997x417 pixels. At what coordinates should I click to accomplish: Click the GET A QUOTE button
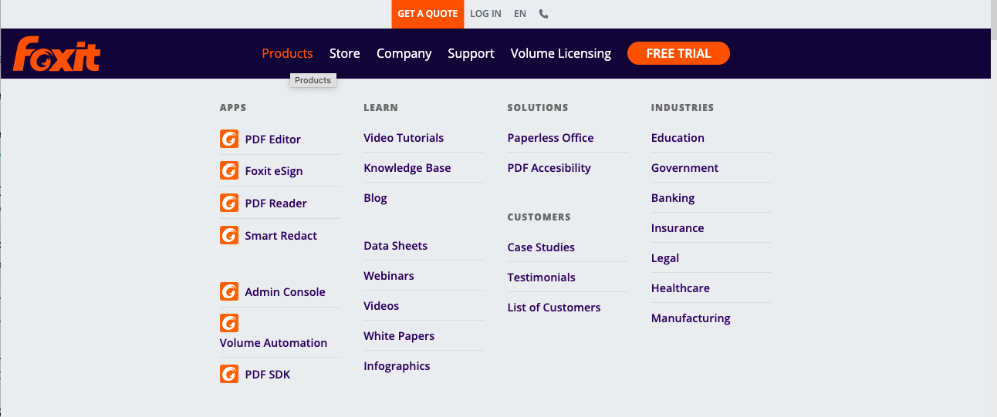(428, 14)
